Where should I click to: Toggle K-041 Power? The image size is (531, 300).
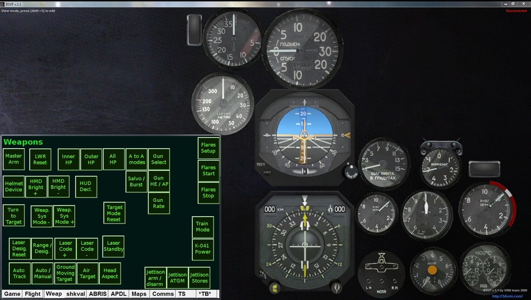[202, 249]
